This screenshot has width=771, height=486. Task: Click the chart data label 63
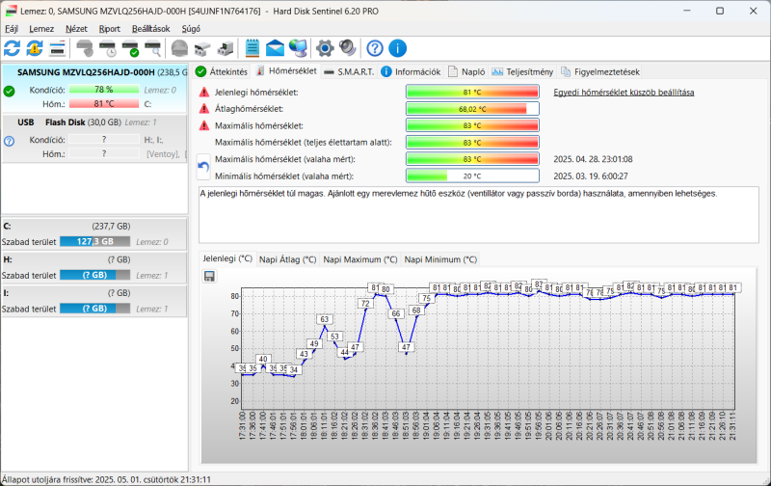tap(324, 319)
